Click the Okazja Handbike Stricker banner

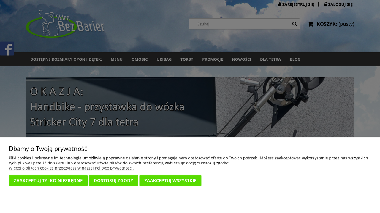(190, 107)
